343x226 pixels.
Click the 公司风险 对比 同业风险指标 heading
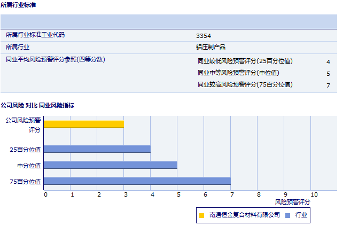[x=37, y=105]
